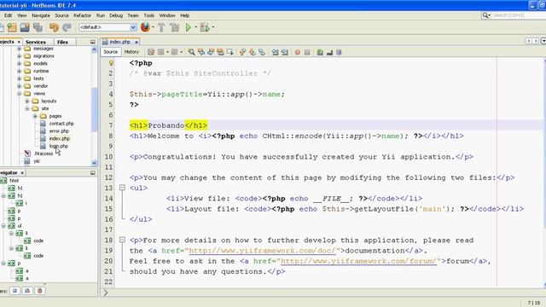Click the Firefox browser icon in toolbar

145,26
